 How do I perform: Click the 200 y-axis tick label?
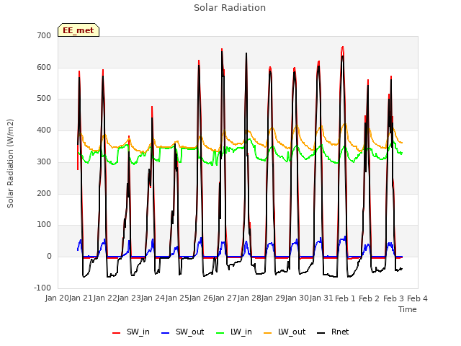pyautogui.click(x=44, y=194)
